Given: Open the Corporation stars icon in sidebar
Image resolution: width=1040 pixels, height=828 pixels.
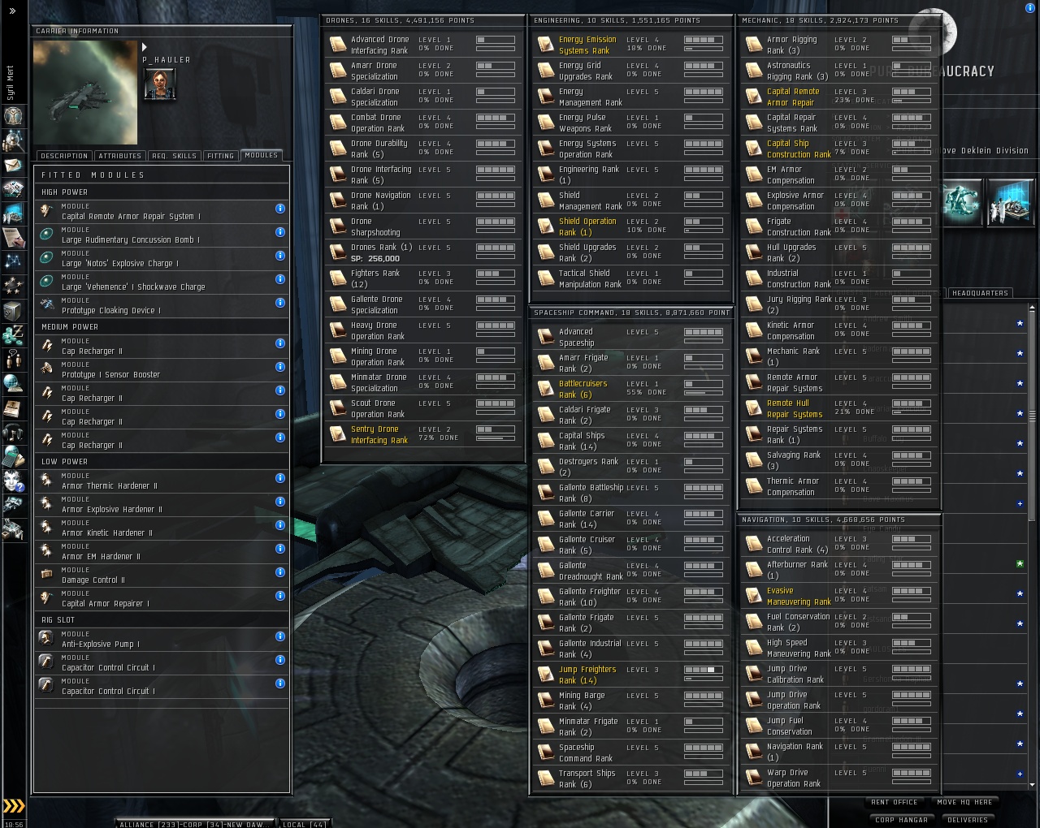Looking at the screenshot, I should pyautogui.click(x=13, y=286).
